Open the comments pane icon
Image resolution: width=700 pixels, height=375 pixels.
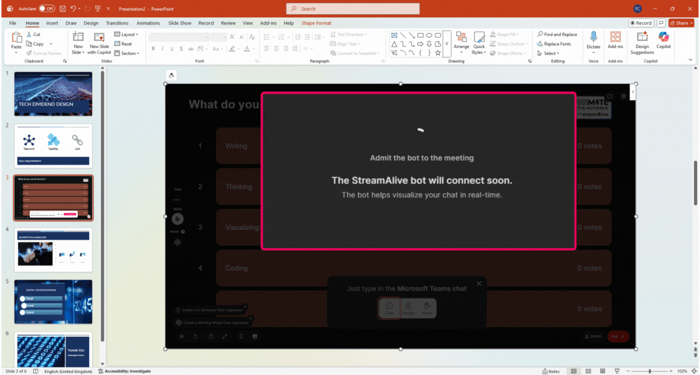click(x=661, y=23)
